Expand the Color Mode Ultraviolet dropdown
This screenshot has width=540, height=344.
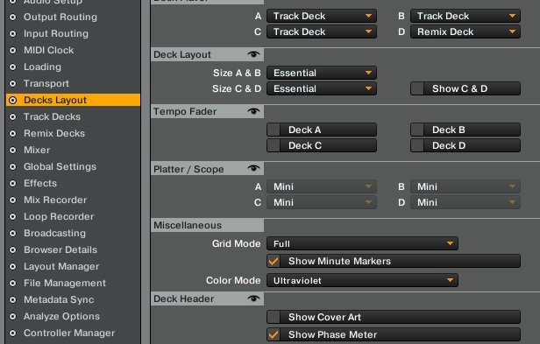[x=362, y=280]
